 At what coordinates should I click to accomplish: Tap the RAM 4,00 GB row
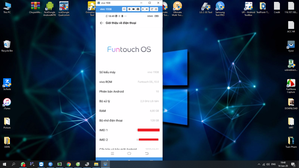[129, 111]
